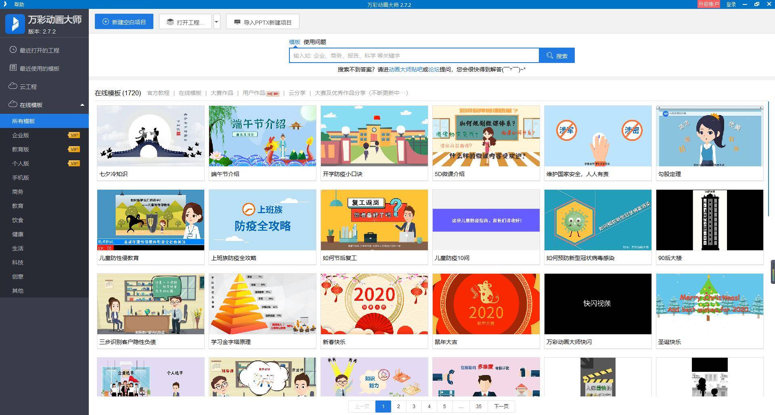The width and height of the screenshot is (775, 415).
Task: Open the 学习金字塔原理 template thumbnail
Action: pos(262,304)
